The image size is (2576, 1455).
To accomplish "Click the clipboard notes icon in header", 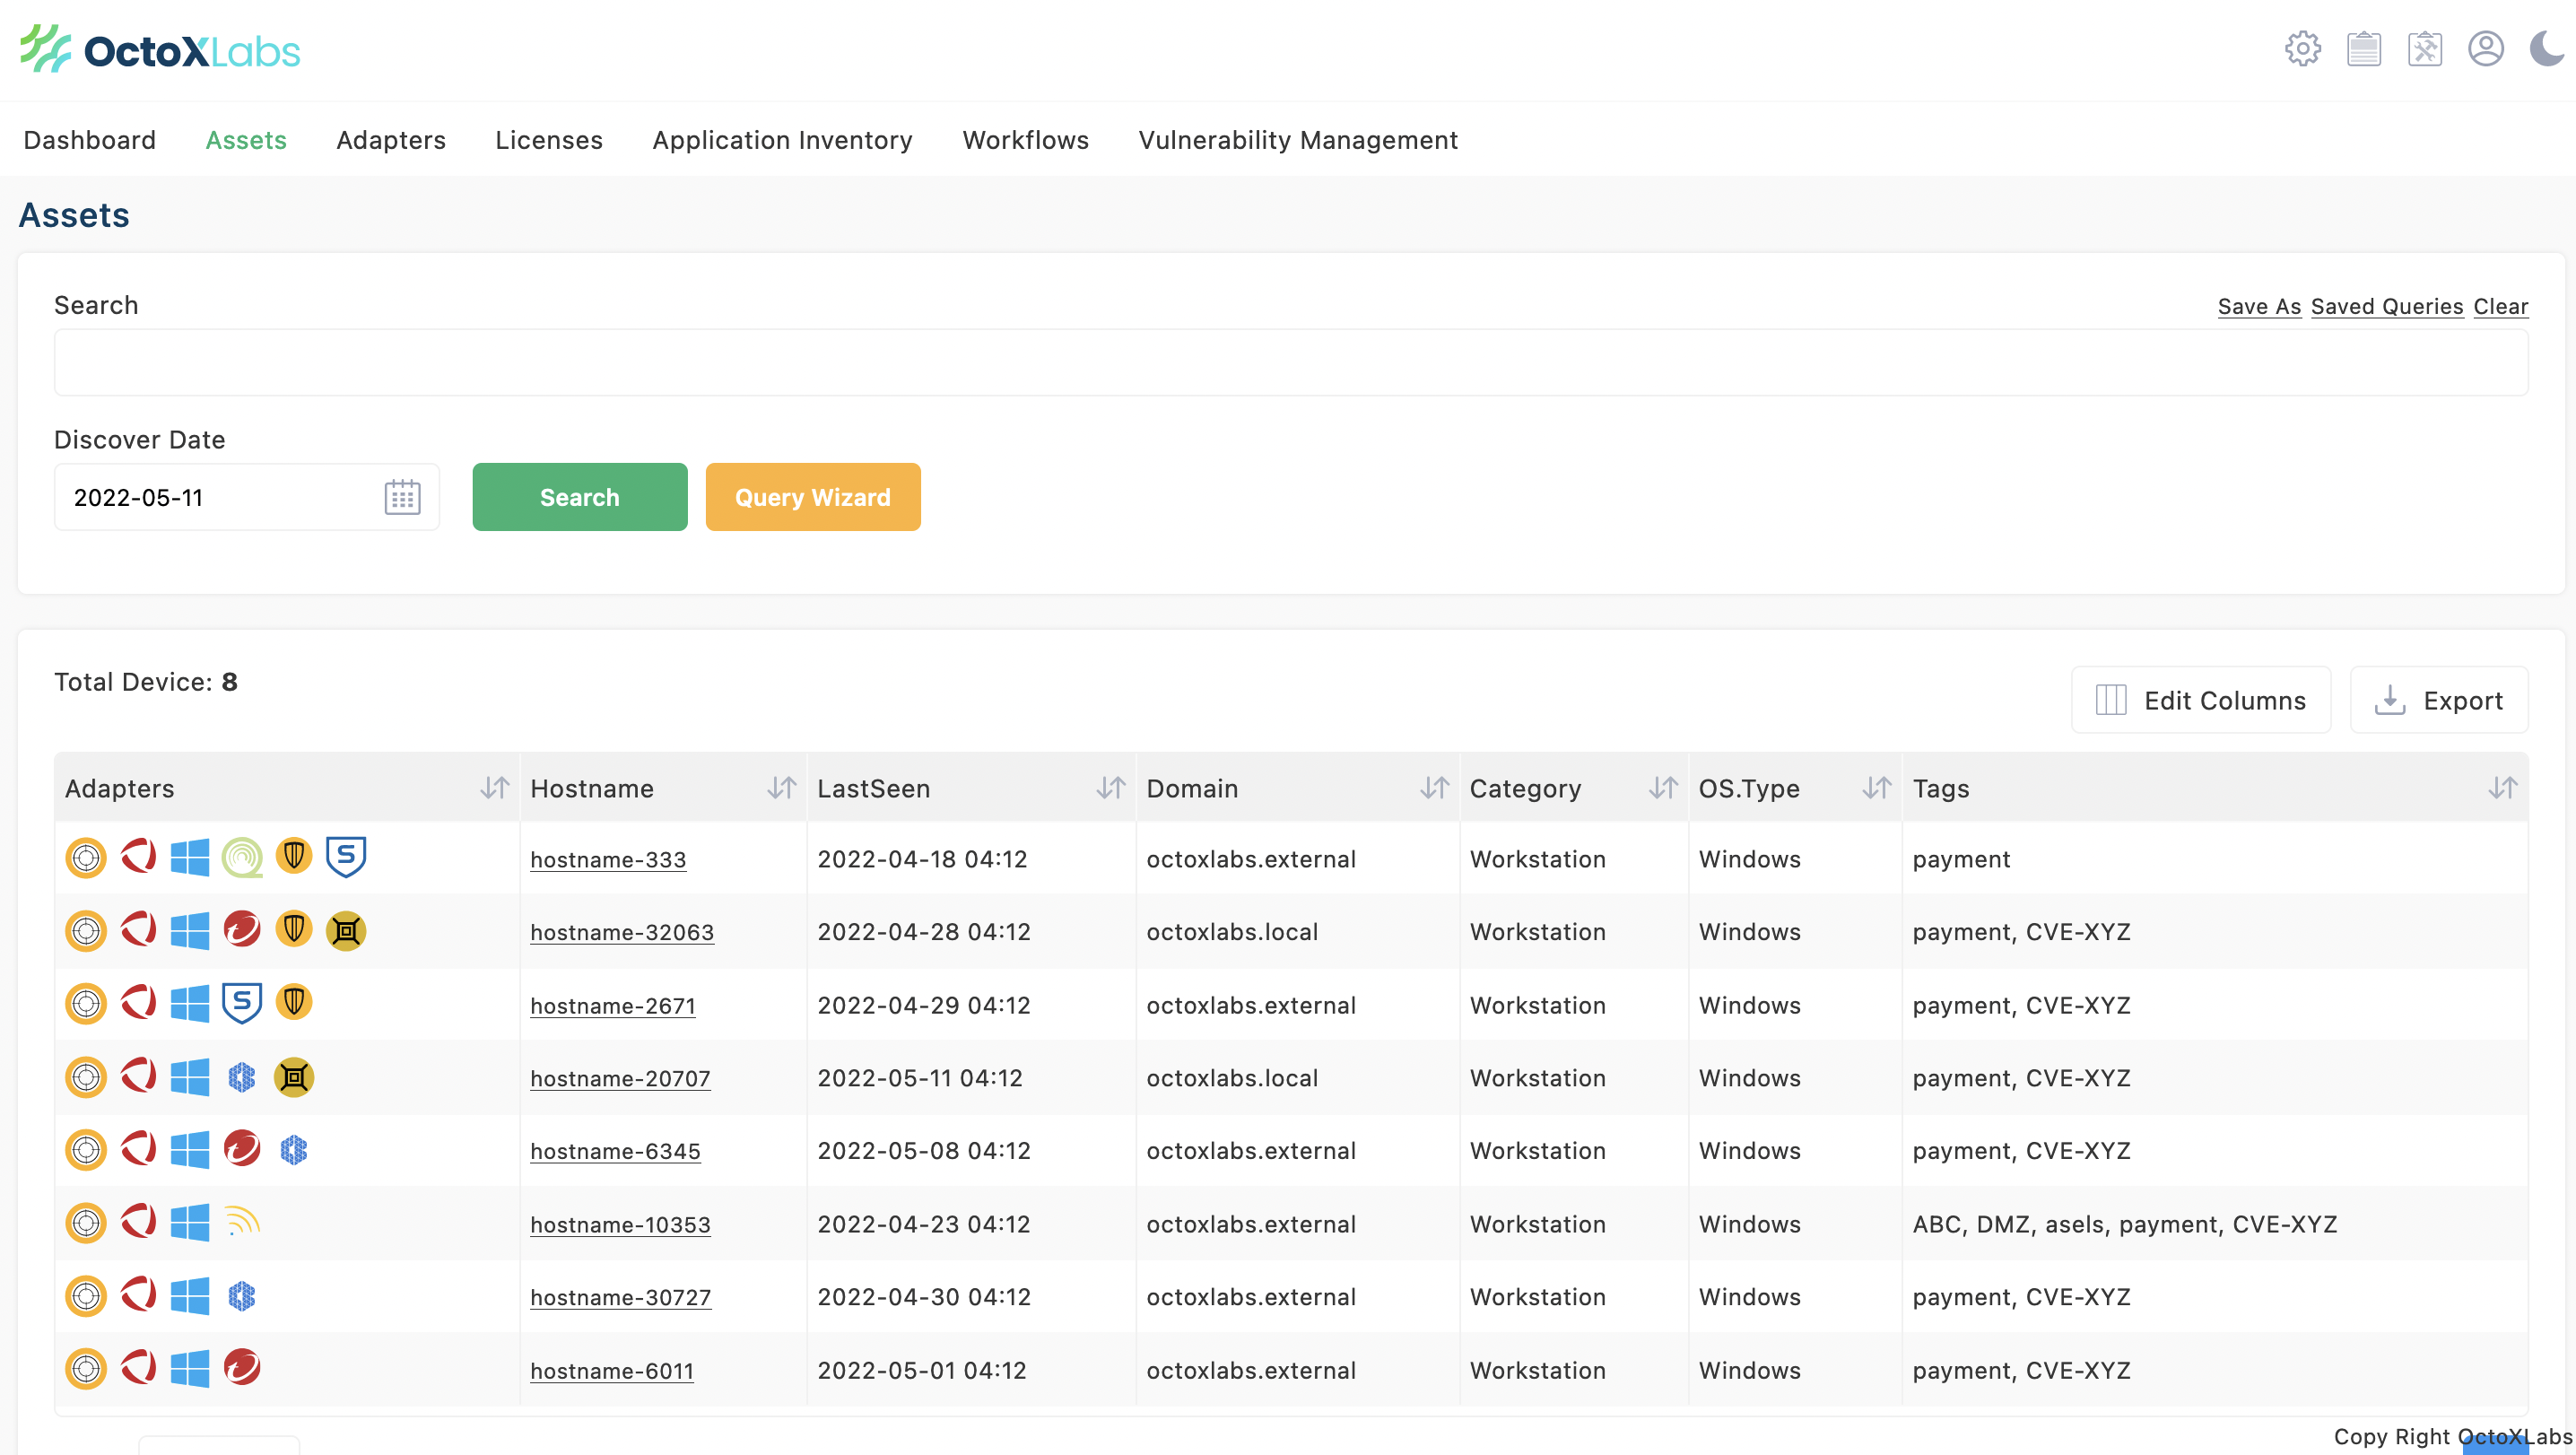I will pyautogui.click(x=2363, y=48).
